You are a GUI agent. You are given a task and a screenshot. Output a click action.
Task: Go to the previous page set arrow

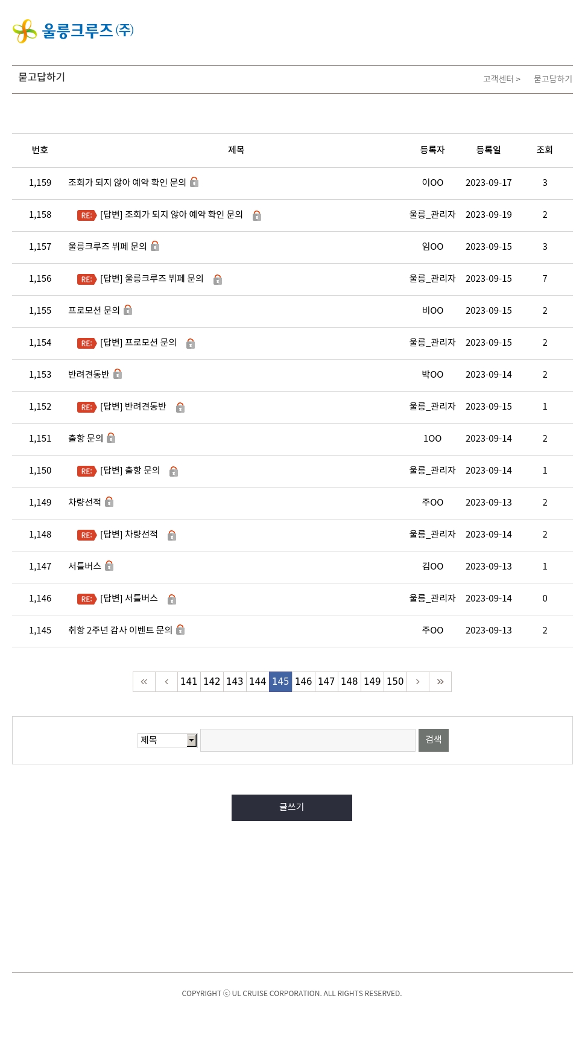(166, 682)
